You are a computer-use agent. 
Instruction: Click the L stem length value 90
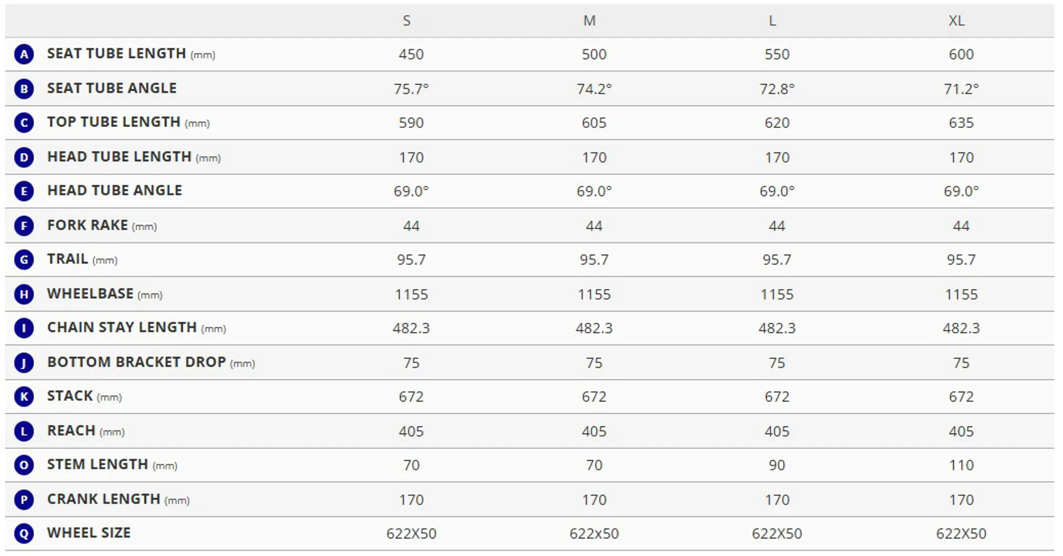777,465
